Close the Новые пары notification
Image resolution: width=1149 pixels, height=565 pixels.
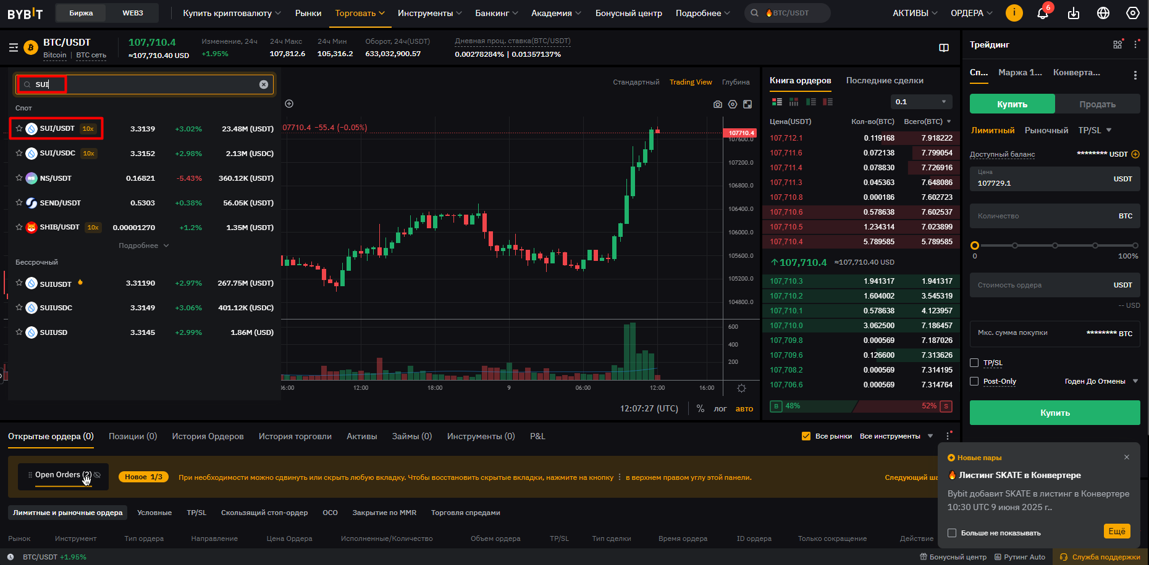[x=1127, y=457]
